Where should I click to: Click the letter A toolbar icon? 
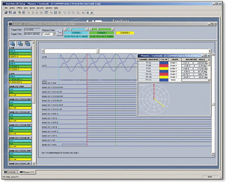pos(92,12)
